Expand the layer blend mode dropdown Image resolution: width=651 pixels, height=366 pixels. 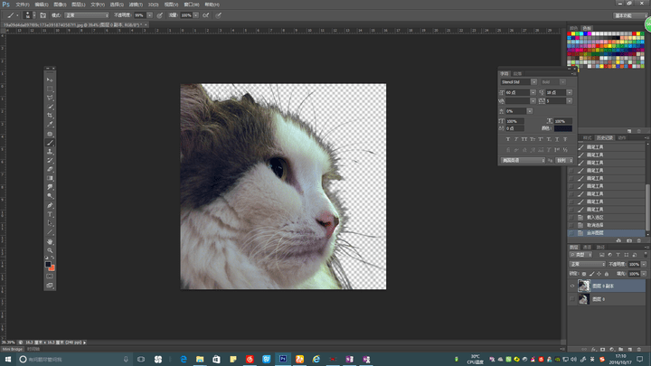tap(589, 264)
